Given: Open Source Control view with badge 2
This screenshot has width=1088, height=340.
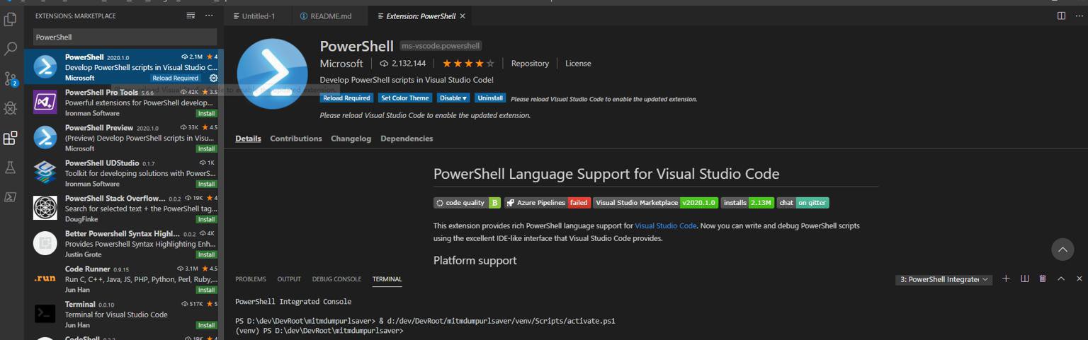Looking at the screenshot, I should pyautogui.click(x=11, y=78).
